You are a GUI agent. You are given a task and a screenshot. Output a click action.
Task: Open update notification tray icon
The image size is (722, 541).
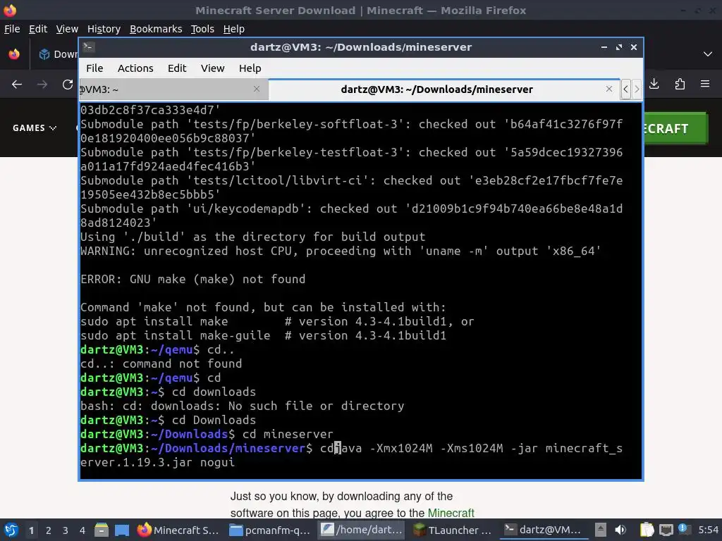(x=683, y=529)
